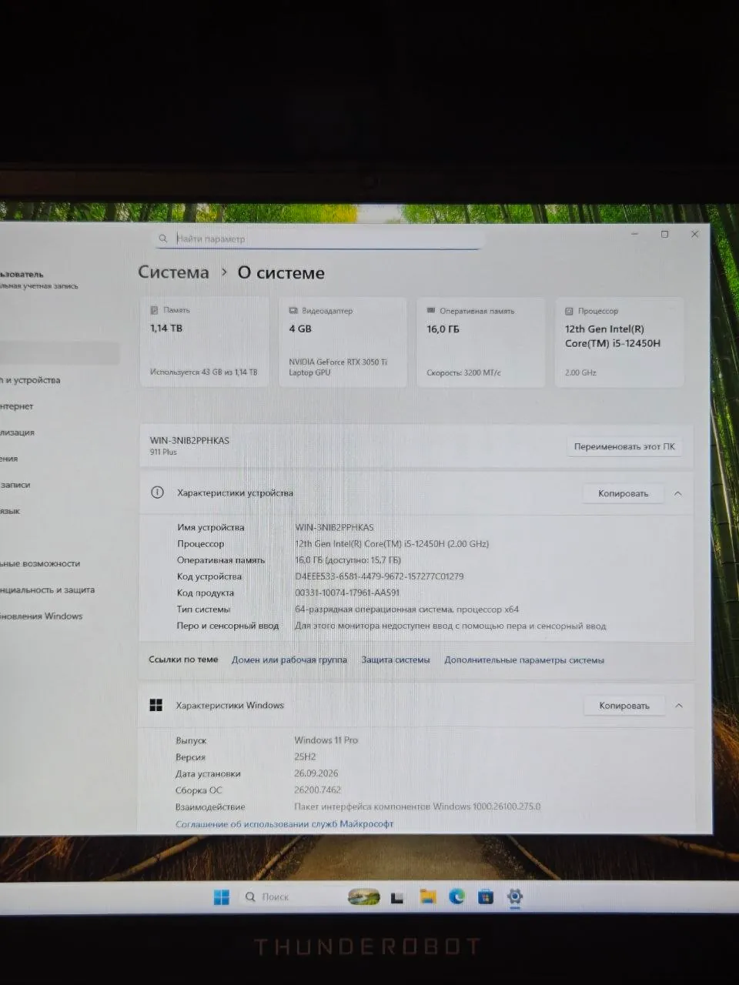The height and width of the screenshot is (985, 739).
Task: Open the Память storage card
Action: 204,342
